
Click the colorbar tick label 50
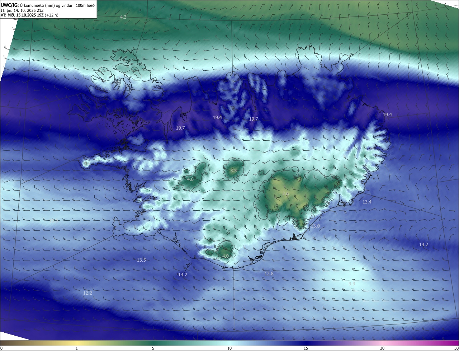[x=456, y=348]
